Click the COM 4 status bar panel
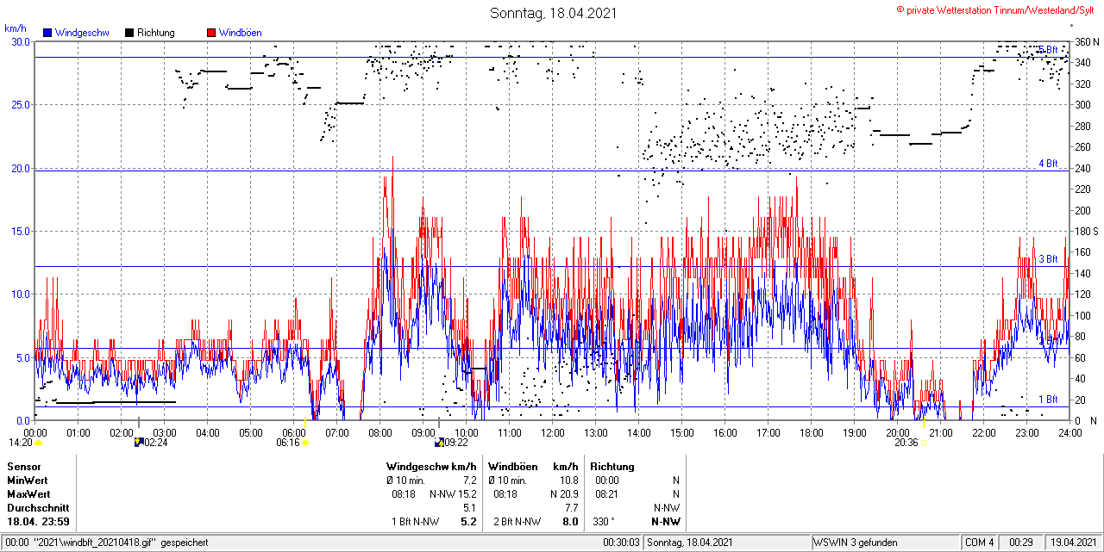Viewport: 1104px width, 552px height. point(980,543)
